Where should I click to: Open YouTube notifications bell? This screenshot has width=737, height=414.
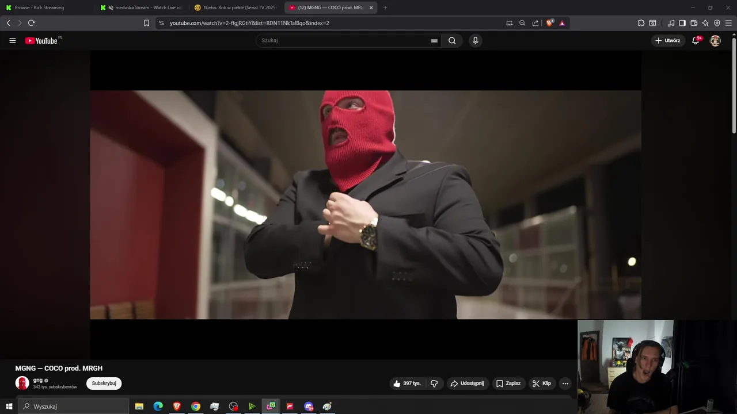click(696, 41)
